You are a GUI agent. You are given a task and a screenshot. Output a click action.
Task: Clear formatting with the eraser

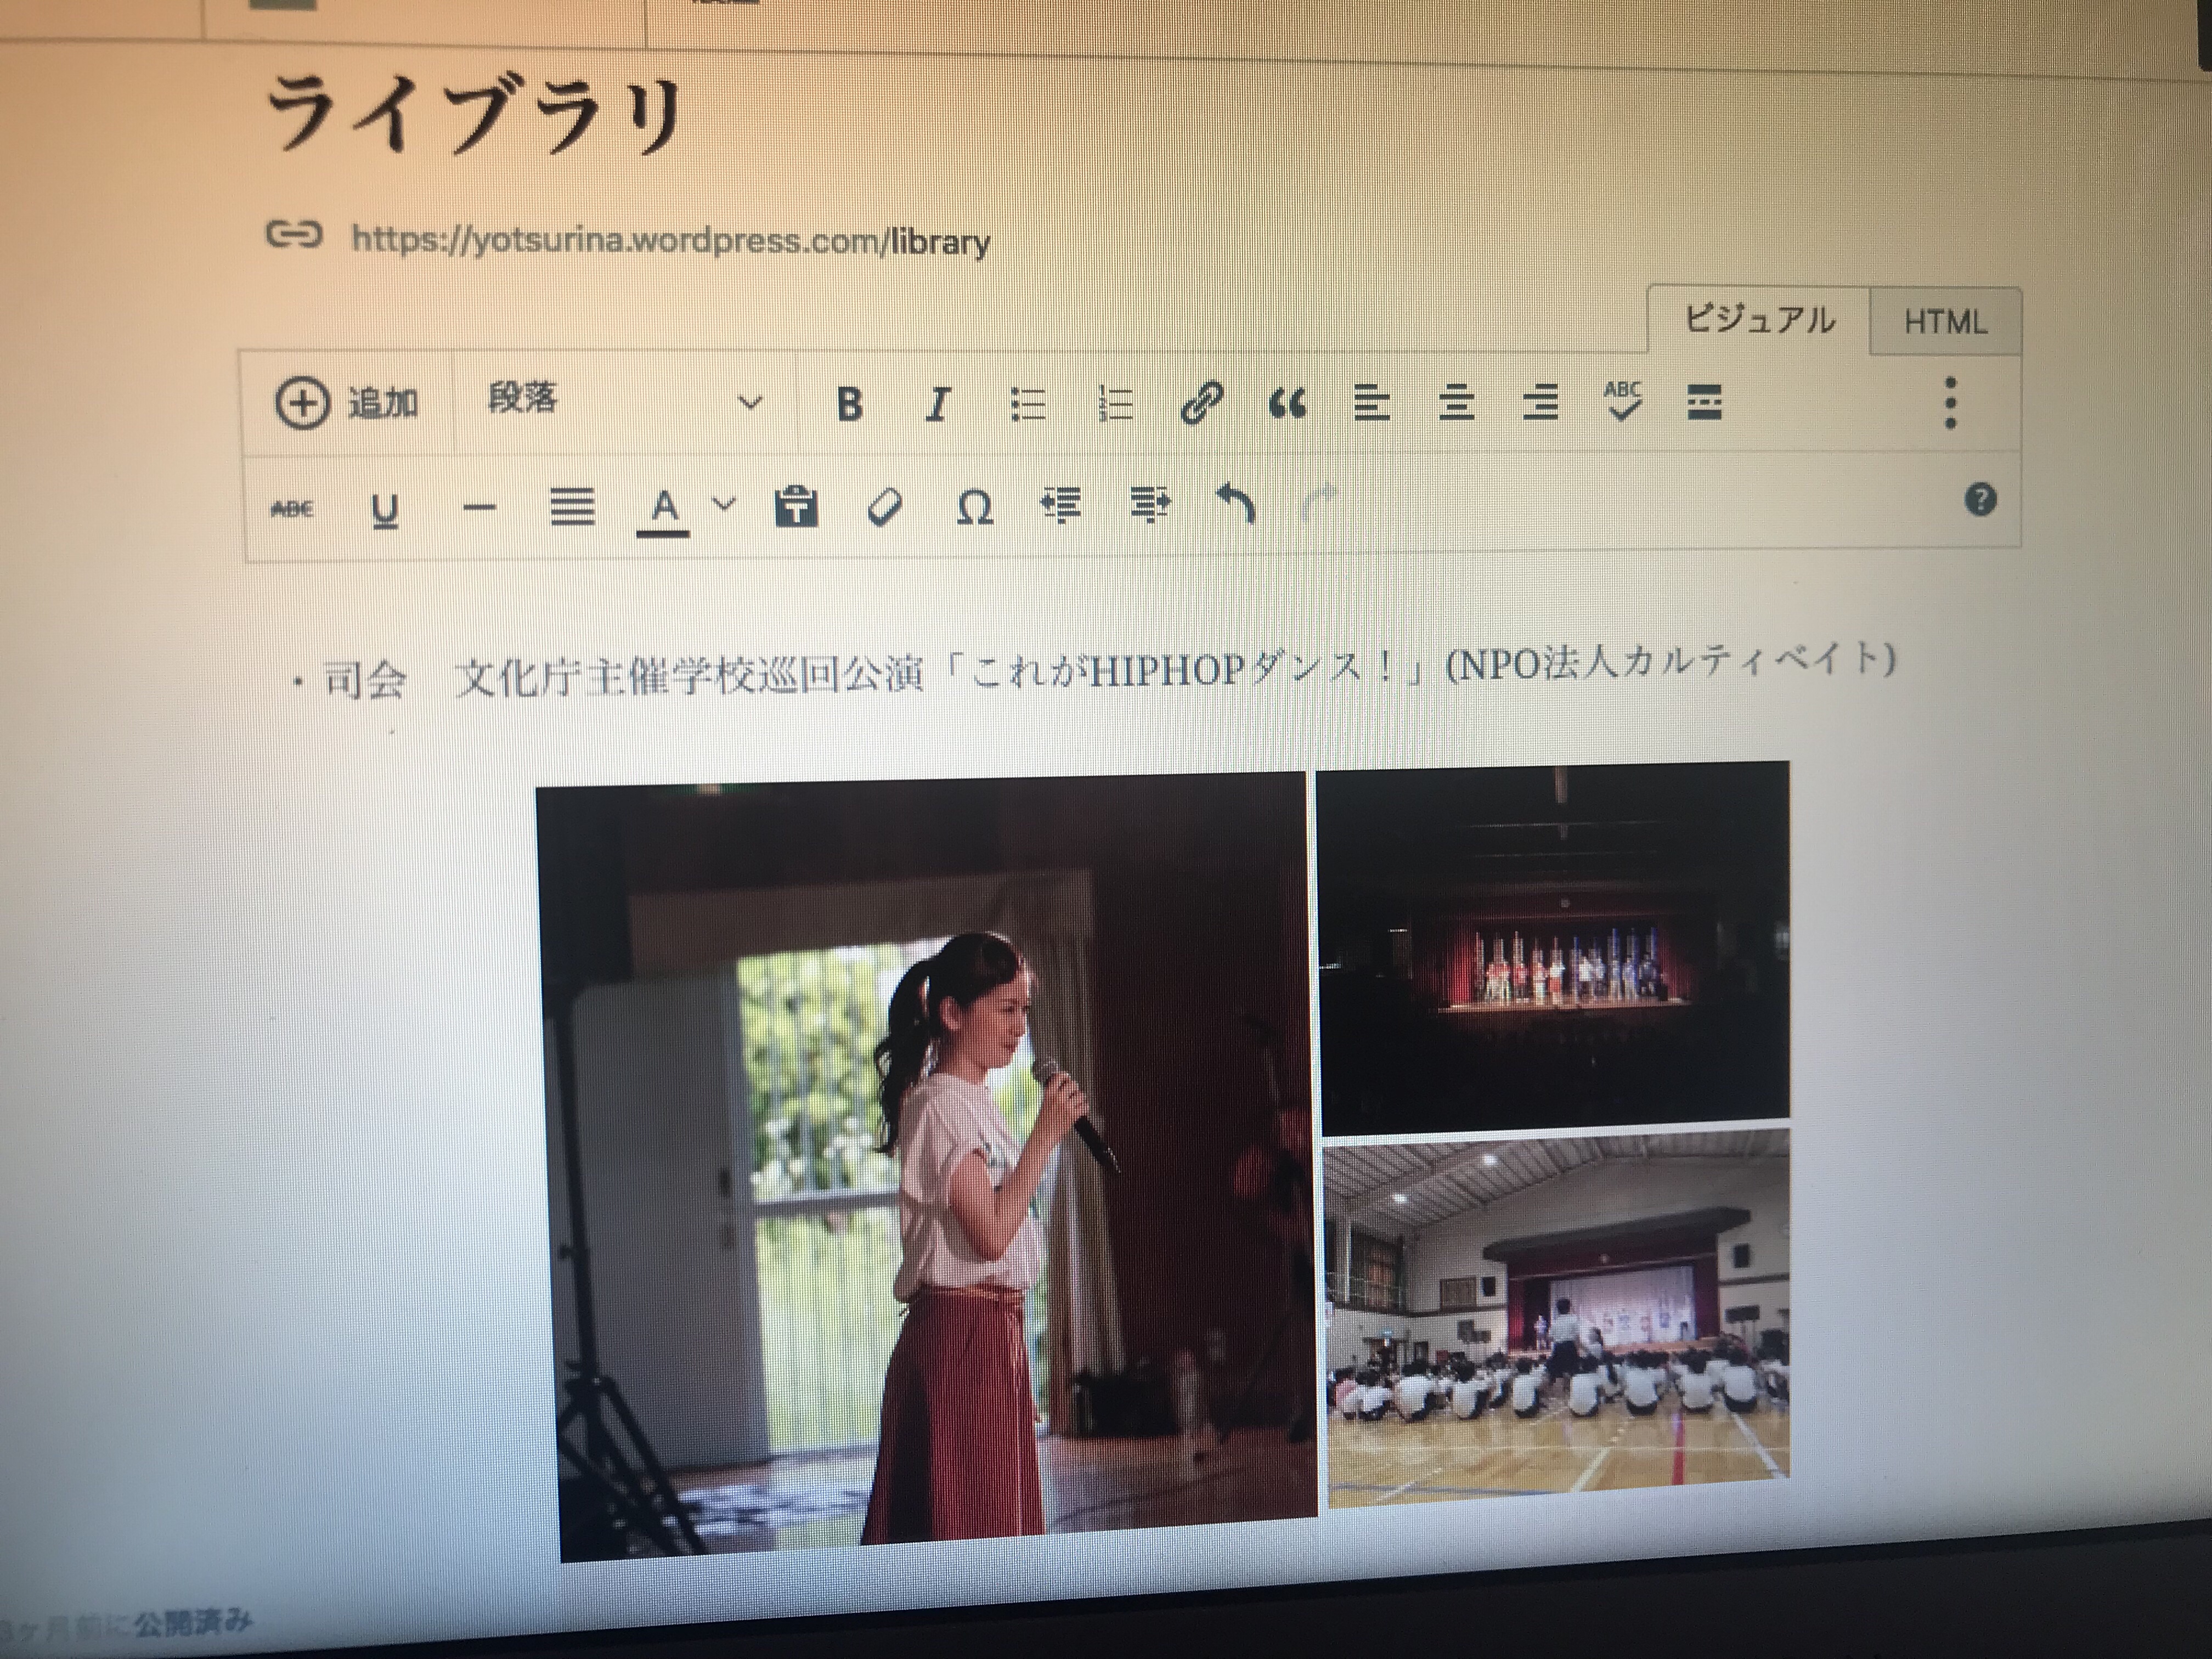point(884,506)
